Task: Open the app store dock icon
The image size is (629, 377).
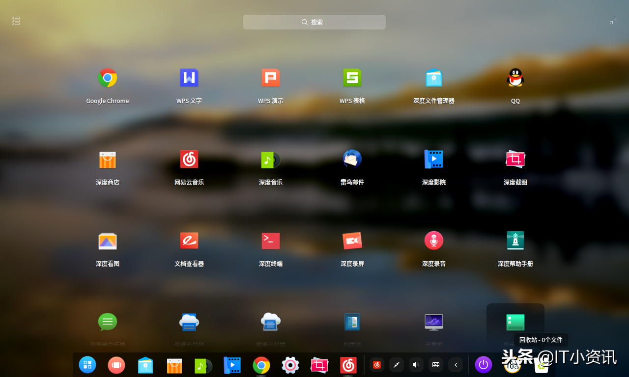Action: (x=174, y=365)
